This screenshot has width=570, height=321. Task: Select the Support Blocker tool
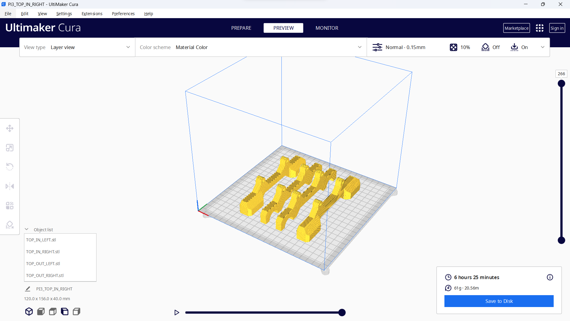point(10,225)
